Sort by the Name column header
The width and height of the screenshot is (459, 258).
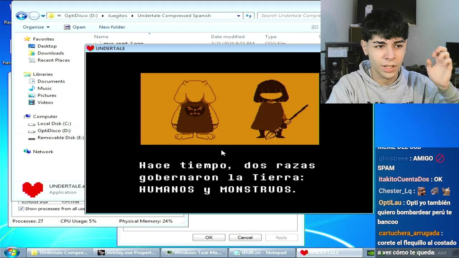pos(101,37)
